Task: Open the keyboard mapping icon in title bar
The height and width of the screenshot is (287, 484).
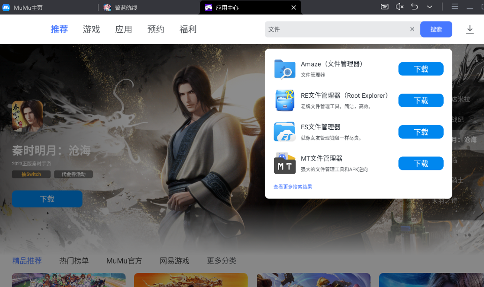Action: [385, 7]
